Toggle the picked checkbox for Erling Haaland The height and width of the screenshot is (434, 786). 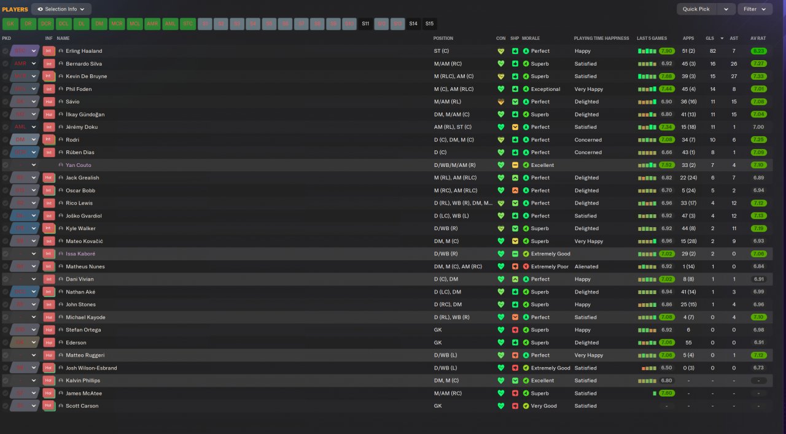click(x=6, y=51)
